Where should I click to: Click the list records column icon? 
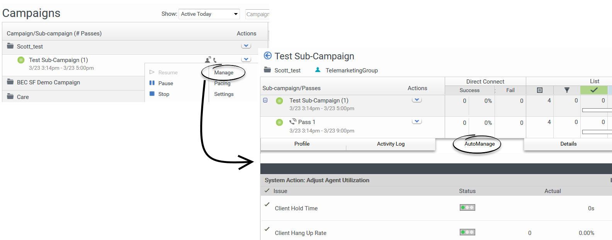(540, 90)
